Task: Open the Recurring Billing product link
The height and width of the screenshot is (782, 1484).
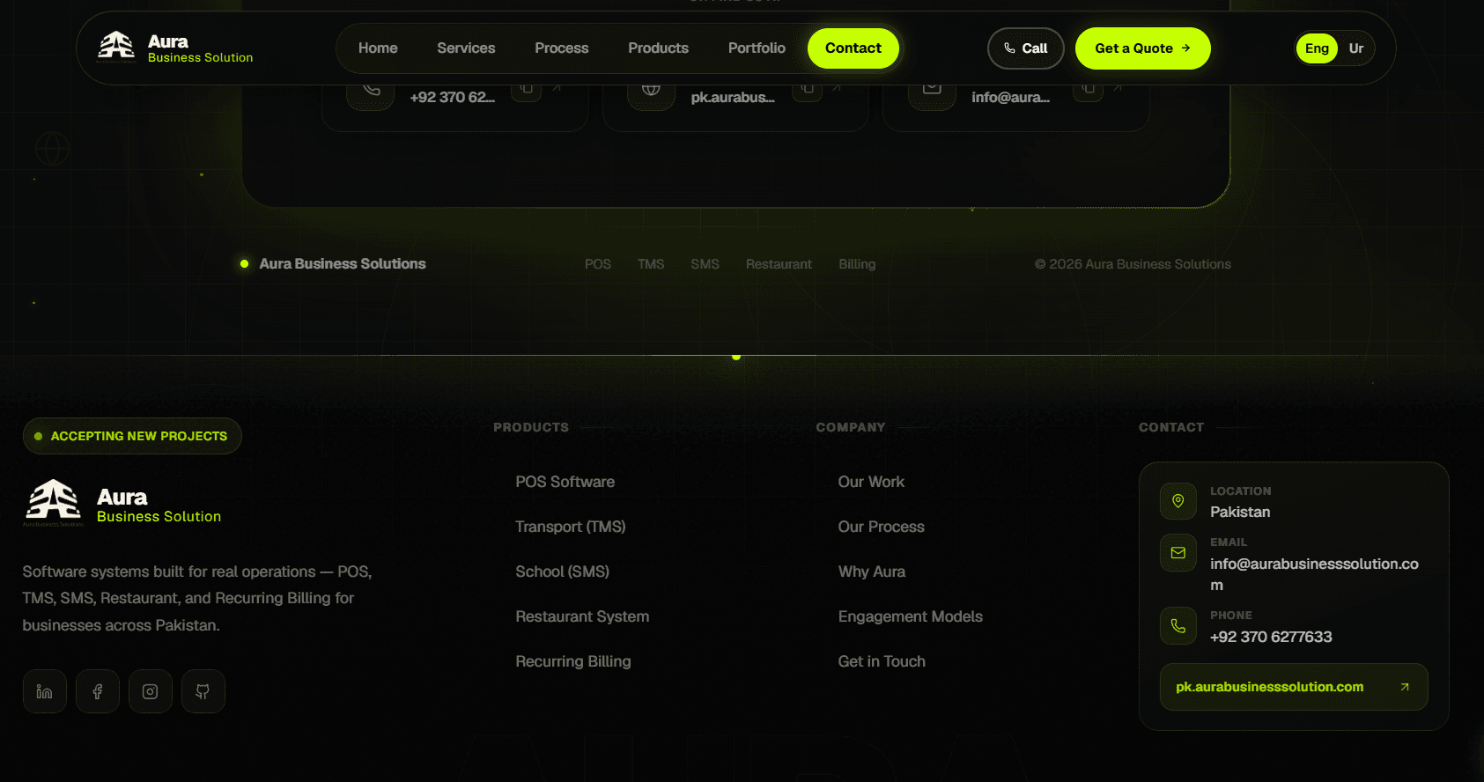Action: coord(573,661)
